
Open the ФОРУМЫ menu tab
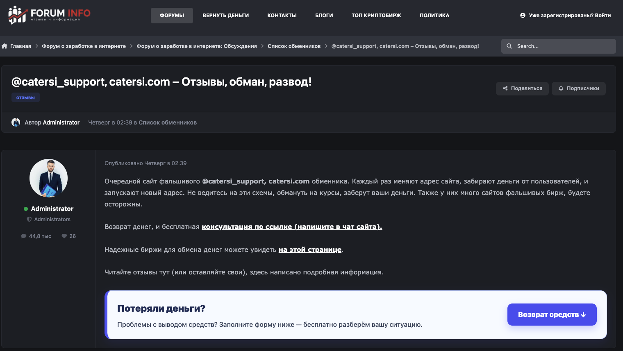172,16
